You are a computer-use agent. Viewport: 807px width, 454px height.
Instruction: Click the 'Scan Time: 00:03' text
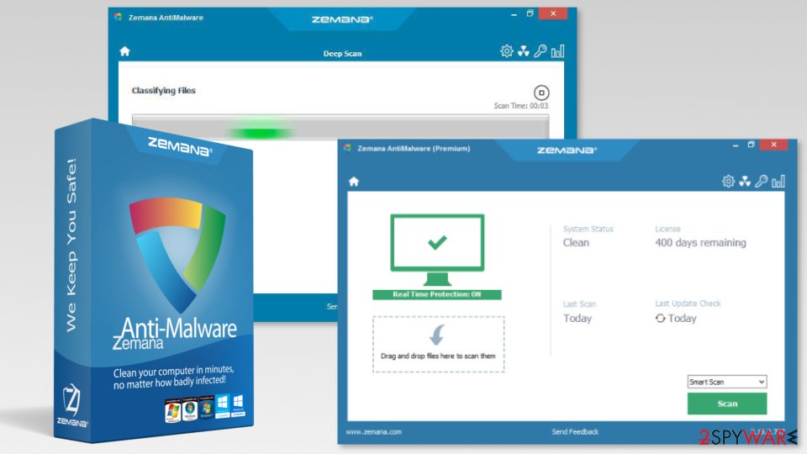pos(521,106)
